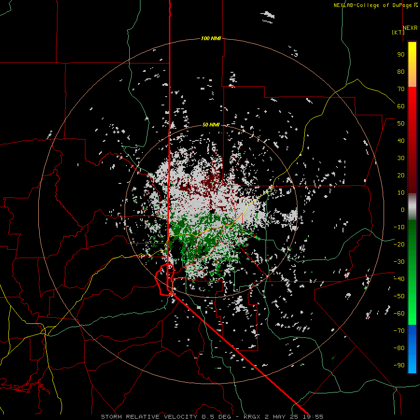Click the 100 NMI range ring label
Screen dimensions: 420x420
point(211,38)
